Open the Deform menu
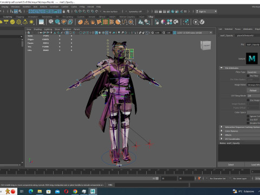 point(43,6)
